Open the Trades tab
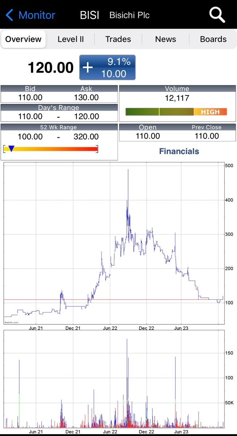This screenshot has width=237, height=436. (118, 39)
